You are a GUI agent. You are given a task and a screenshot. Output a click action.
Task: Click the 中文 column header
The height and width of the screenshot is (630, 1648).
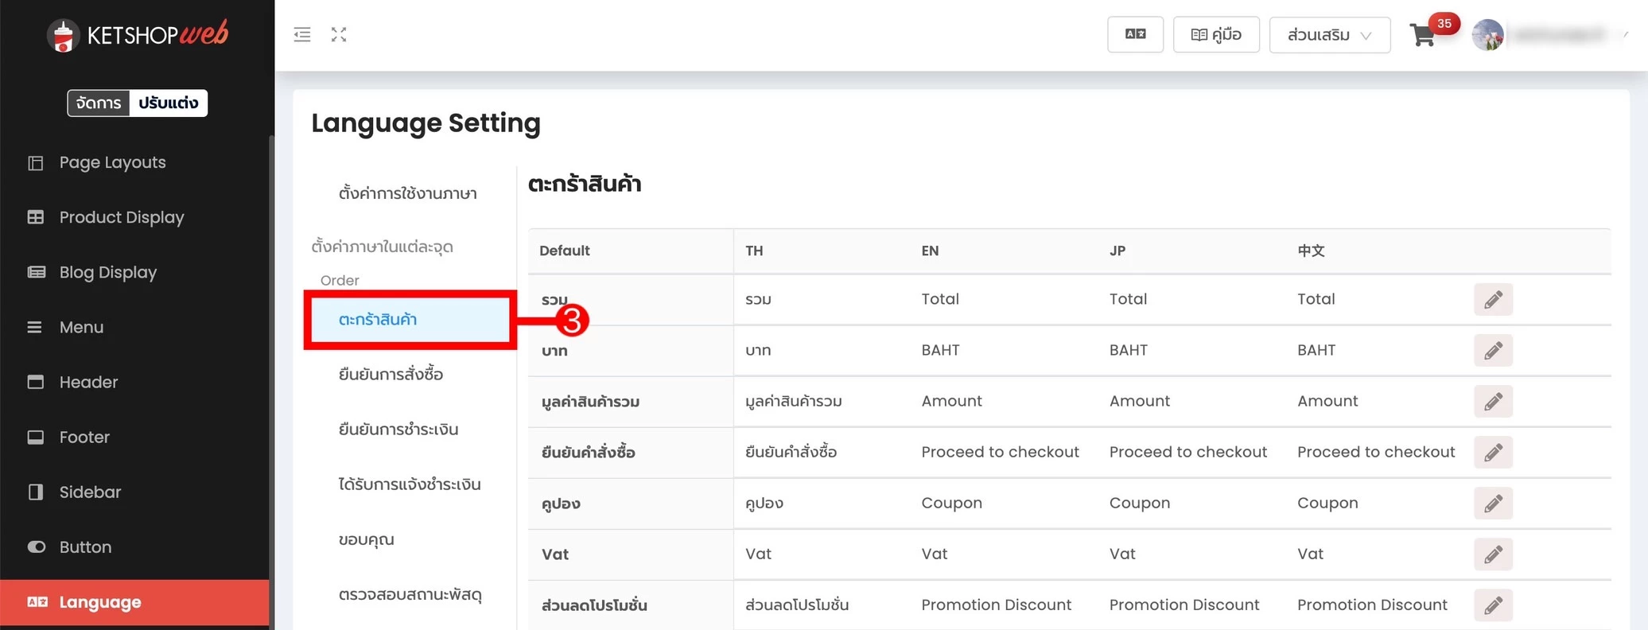click(x=1311, y=251)
